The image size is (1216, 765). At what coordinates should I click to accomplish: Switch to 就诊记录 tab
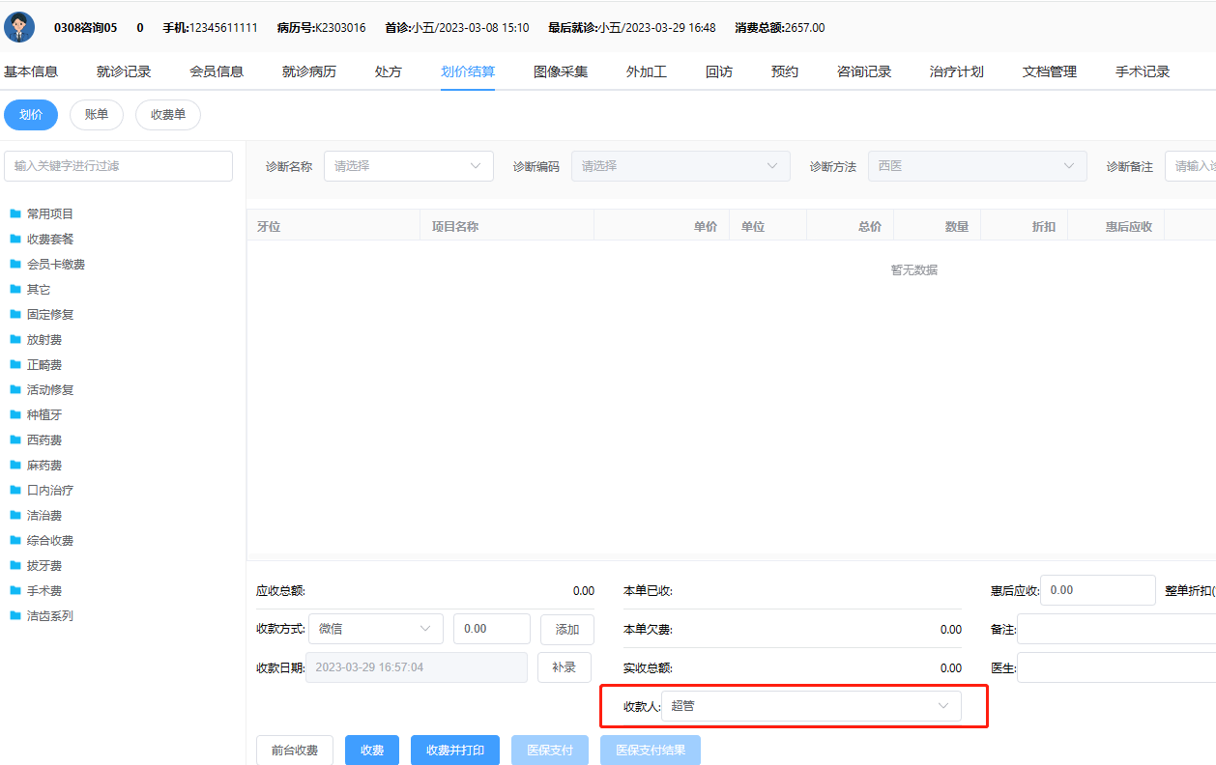click(124, 71)
